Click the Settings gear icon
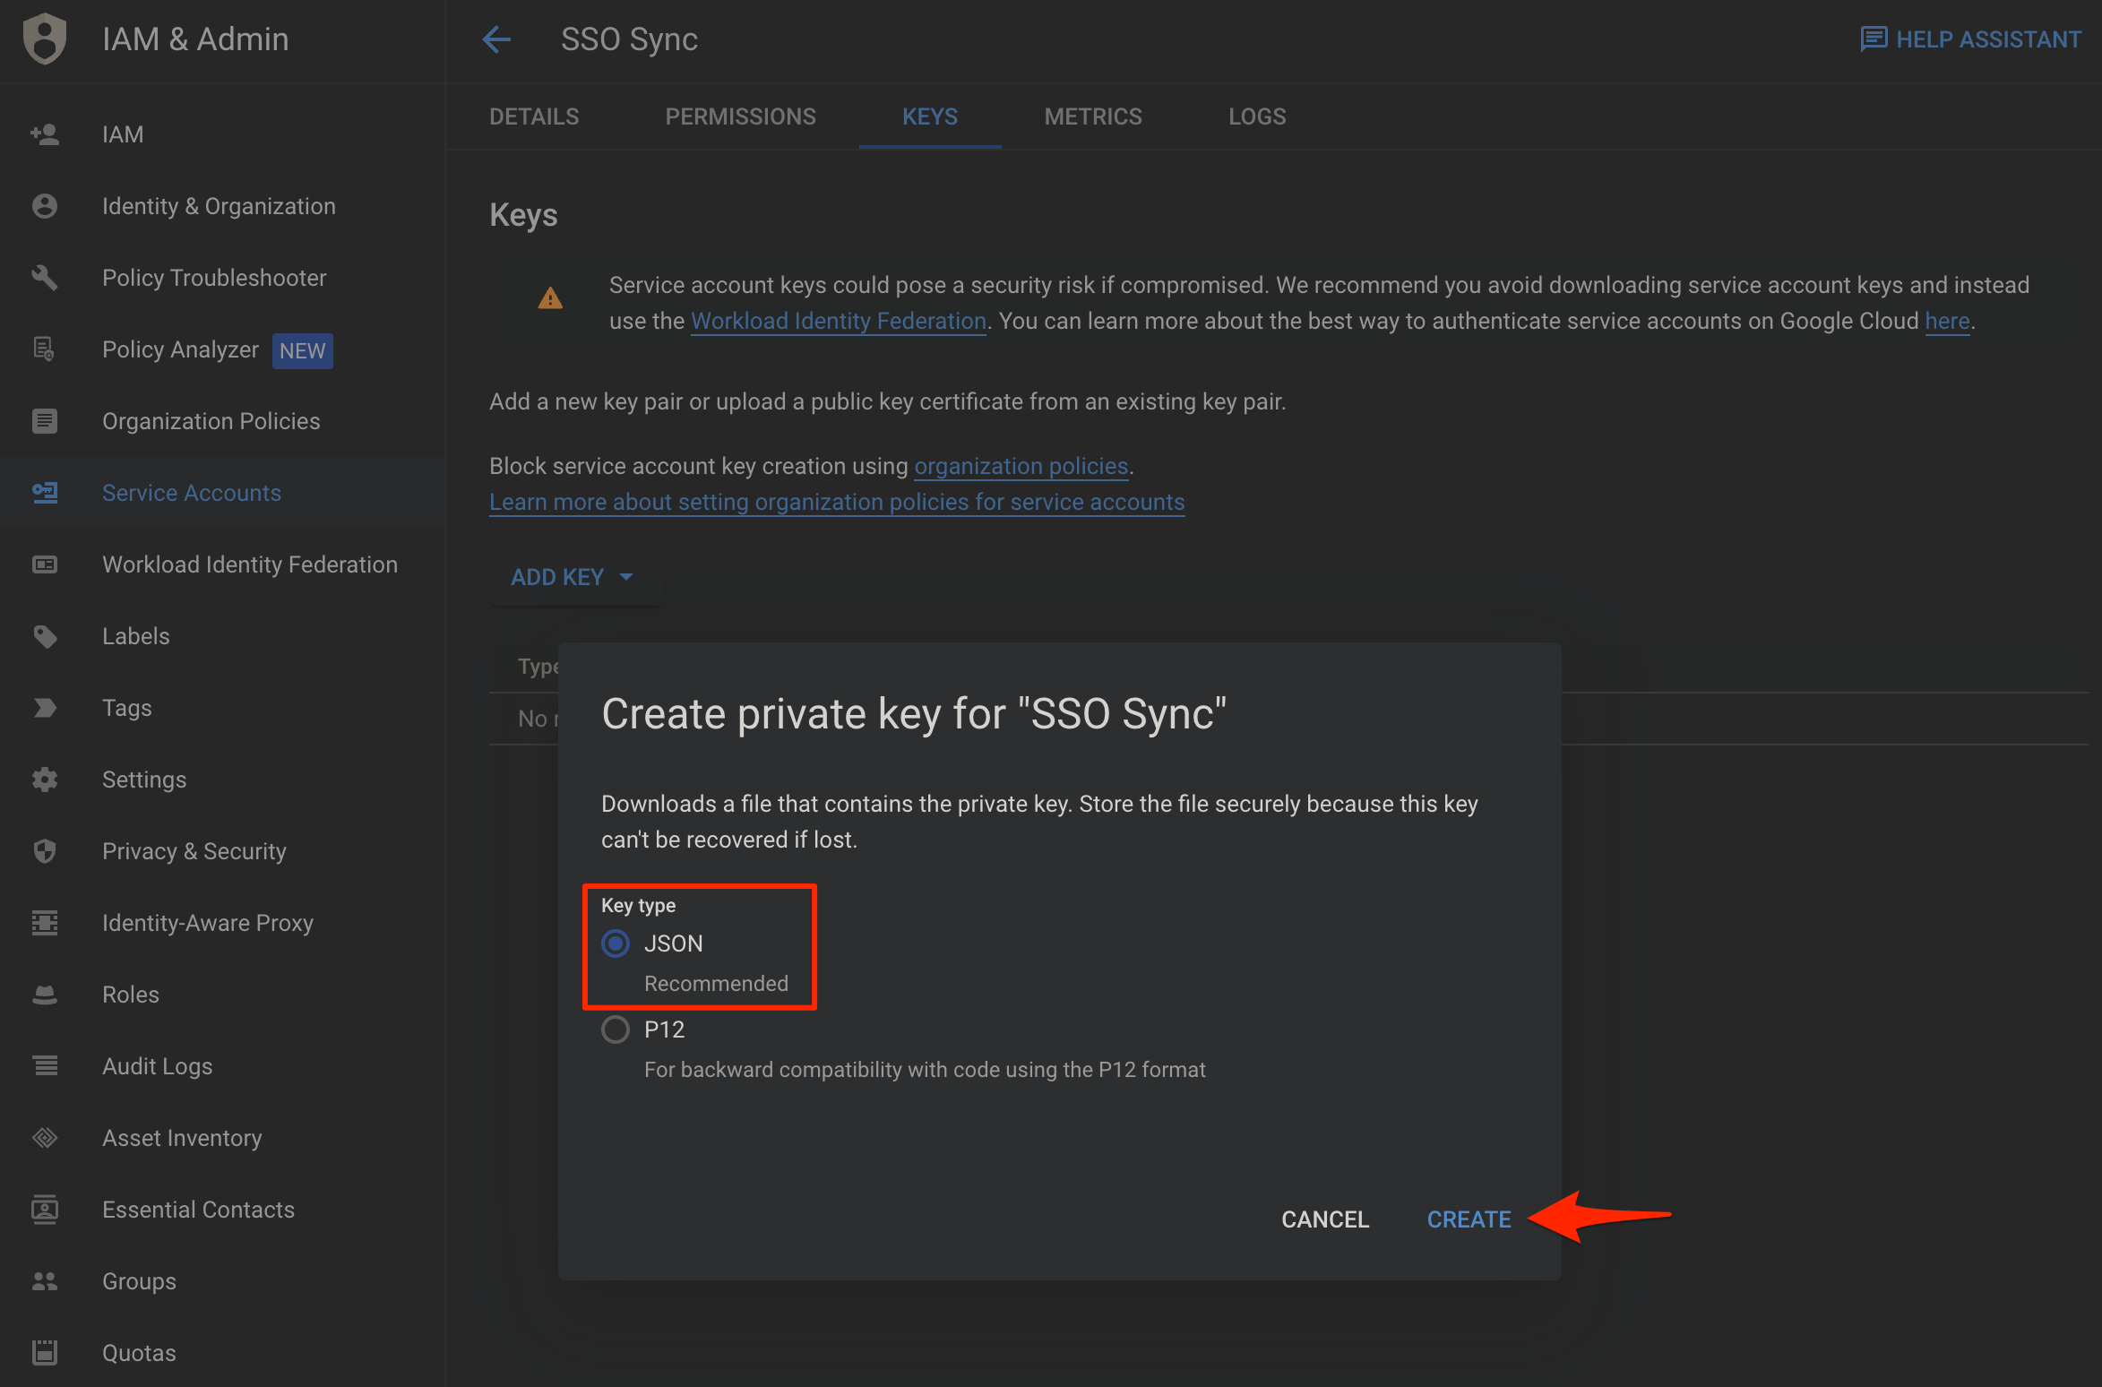This screenshot has width=2102, height=1387. click(x=45, y=780)
